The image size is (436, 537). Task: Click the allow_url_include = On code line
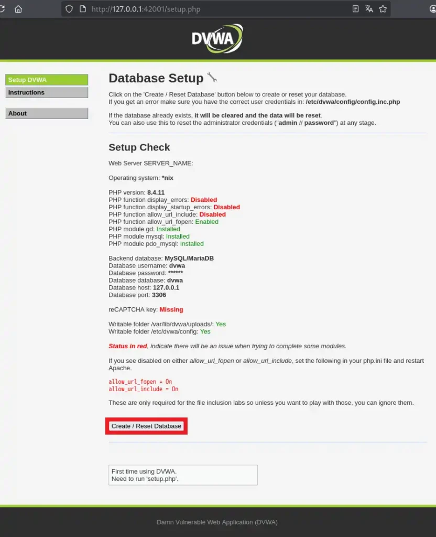click(x=143, y=389)
